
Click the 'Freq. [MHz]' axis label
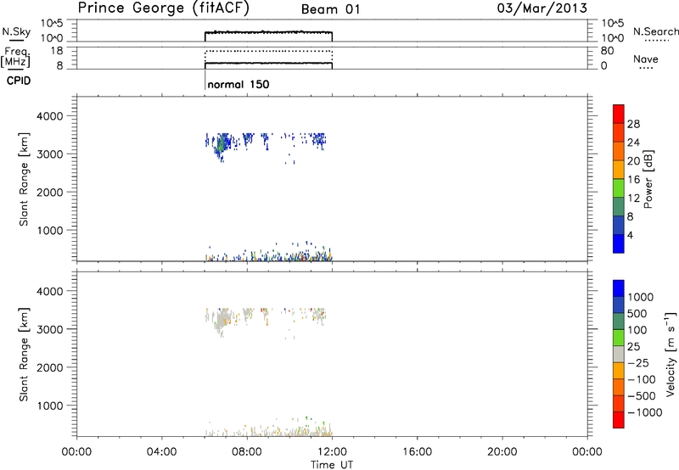click(15, 57)
